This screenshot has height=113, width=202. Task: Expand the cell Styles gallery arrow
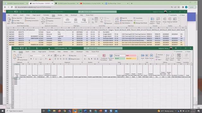click(138, 59)
